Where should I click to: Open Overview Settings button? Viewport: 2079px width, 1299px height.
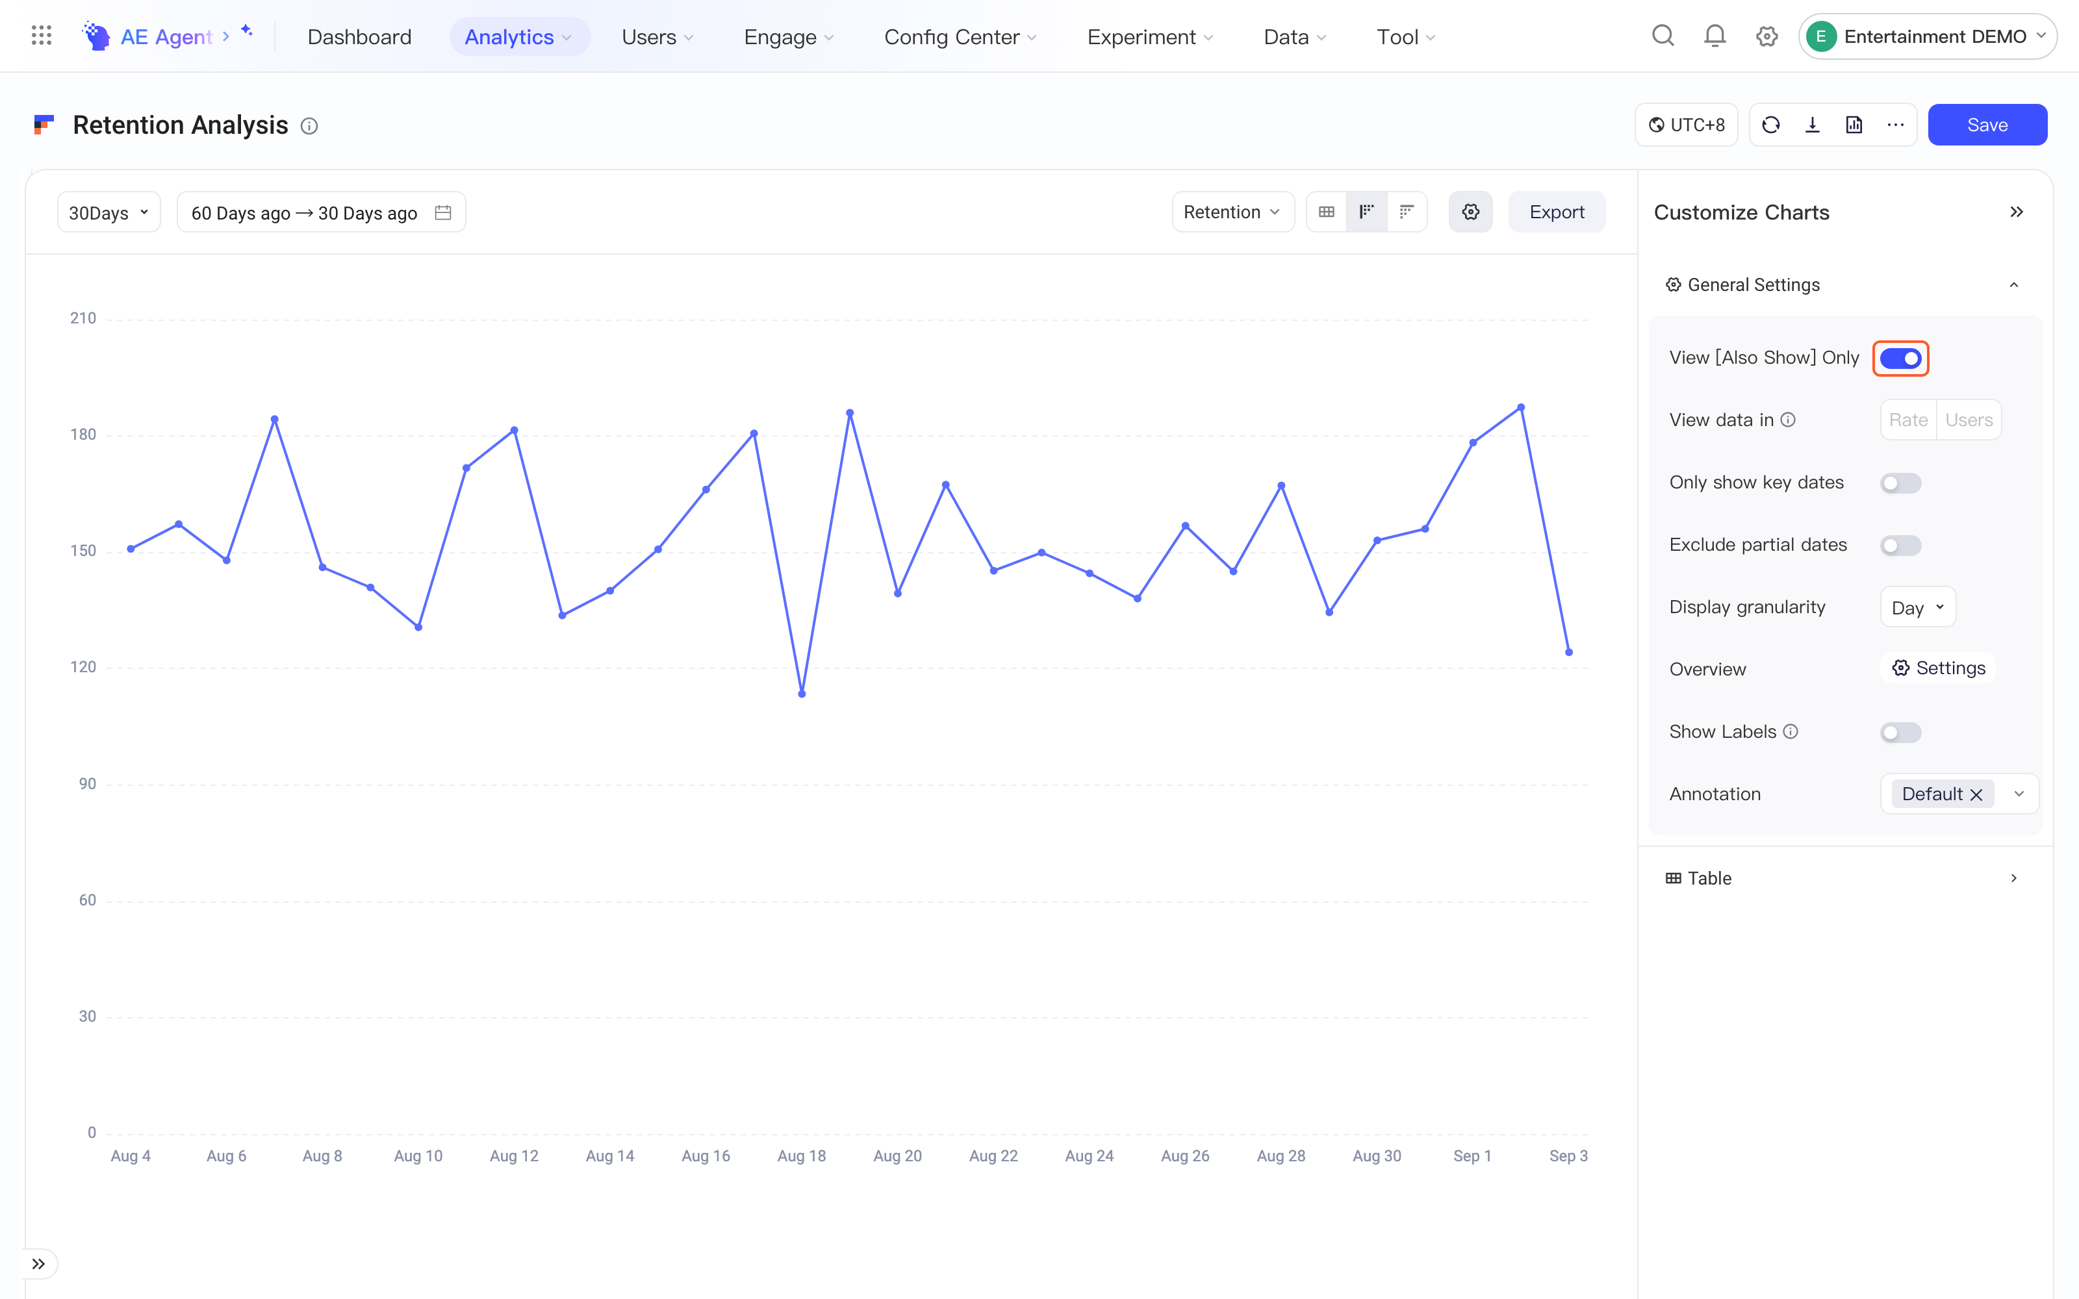coord(1938,668)
